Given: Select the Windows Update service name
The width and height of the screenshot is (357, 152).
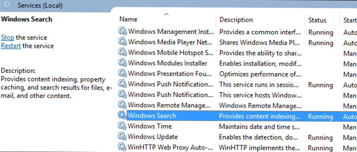Looking at the screenshot, I should (153, 136).
